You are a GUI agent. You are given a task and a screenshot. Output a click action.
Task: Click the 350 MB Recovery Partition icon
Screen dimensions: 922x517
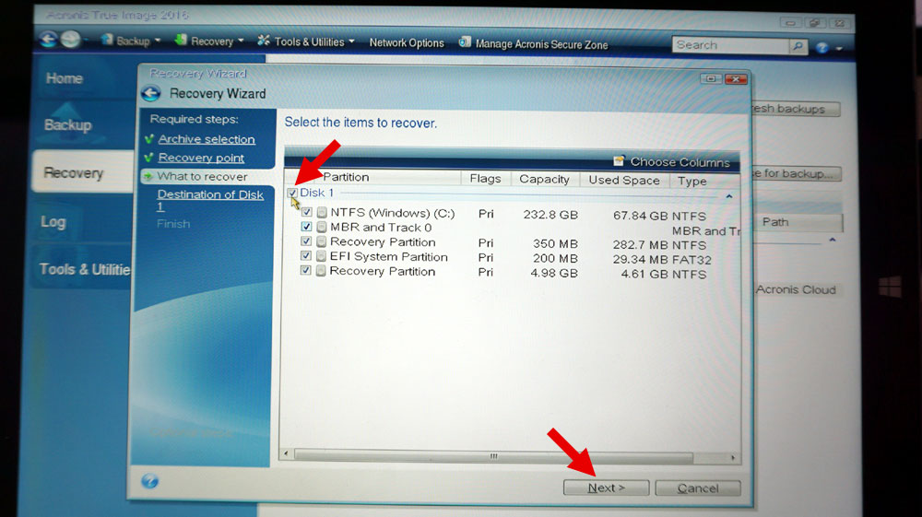[321, 241]
